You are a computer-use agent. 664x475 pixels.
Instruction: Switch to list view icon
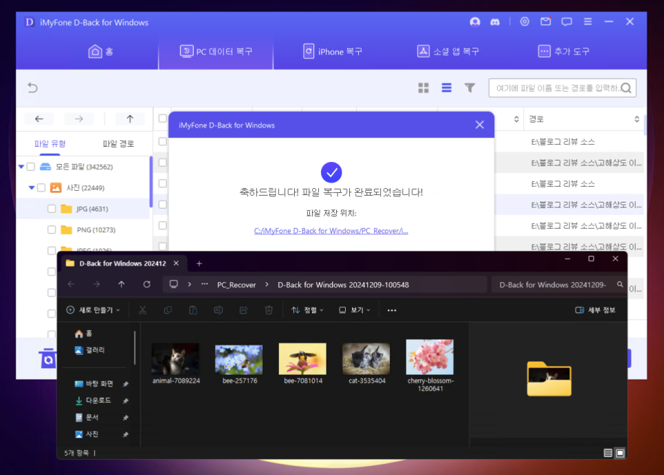(x=446, y=88)
